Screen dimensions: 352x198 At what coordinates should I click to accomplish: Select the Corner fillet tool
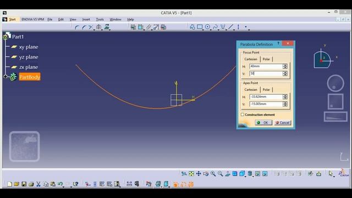pos(77,27)
